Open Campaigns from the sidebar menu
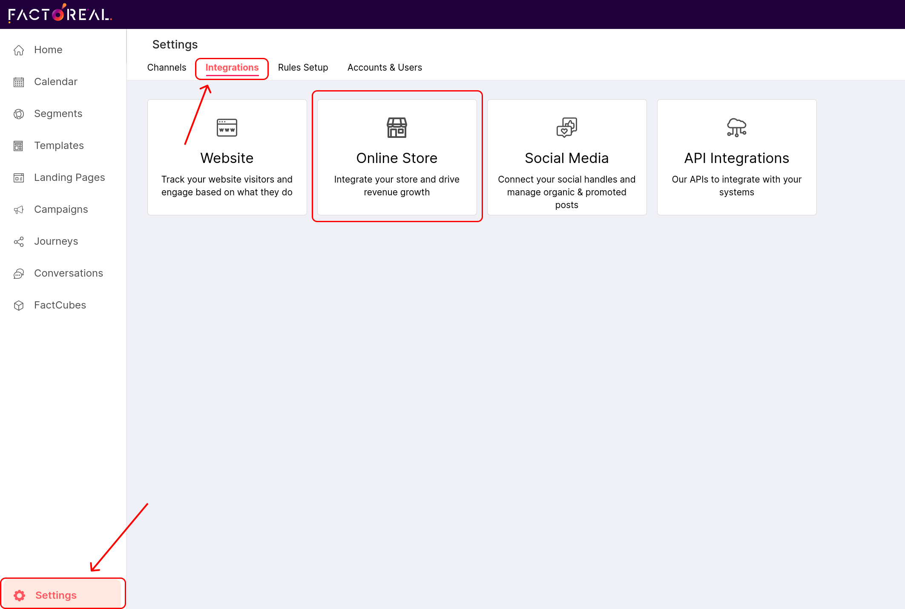 coord(61,209)
